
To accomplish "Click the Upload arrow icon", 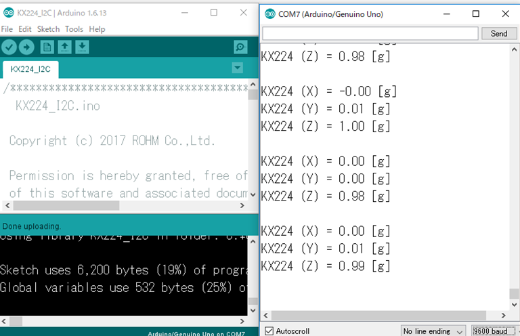I will pos(26,47).
